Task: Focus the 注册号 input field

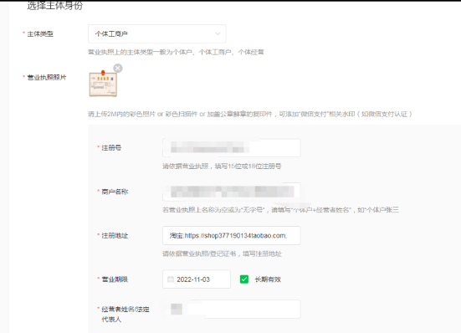Action: pyautogui.click(x=232, y=147)
